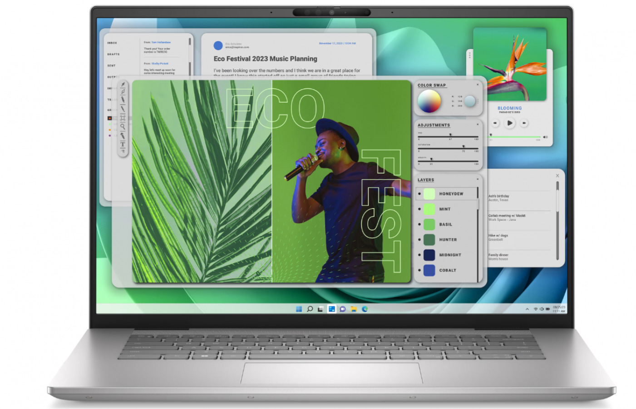
Task: Seek along the green music progress bar
Action: (x=515, y=137)
